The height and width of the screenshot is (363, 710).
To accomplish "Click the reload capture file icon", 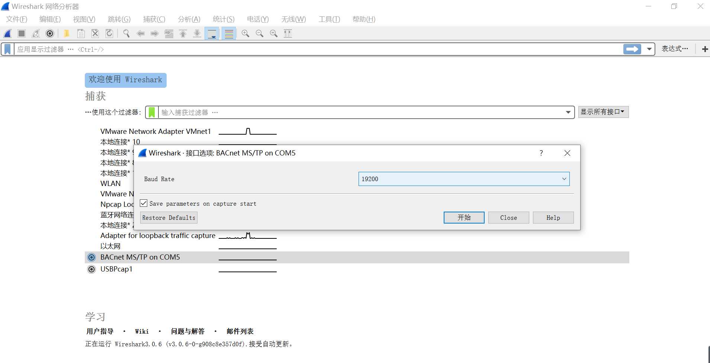I will point(109,33).
